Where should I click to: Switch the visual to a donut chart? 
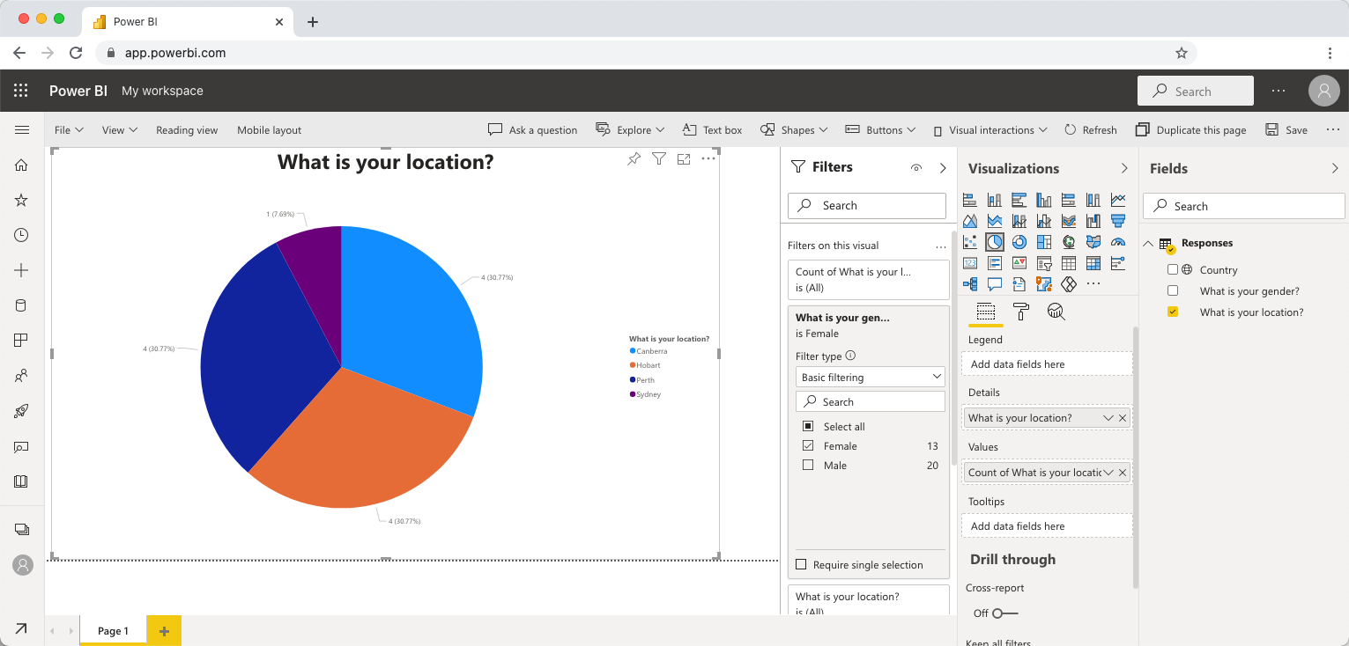point(1019,241)
